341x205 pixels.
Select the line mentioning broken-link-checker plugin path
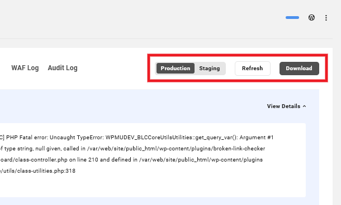pyautogui.click(x=132, y=149)
